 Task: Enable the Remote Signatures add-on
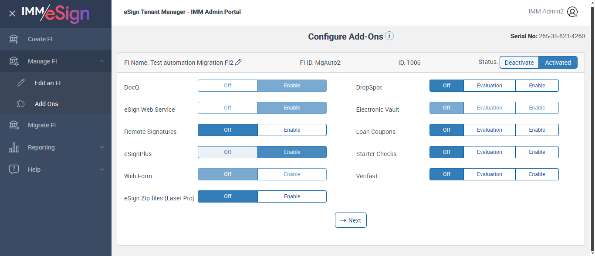tap(292, 130)
